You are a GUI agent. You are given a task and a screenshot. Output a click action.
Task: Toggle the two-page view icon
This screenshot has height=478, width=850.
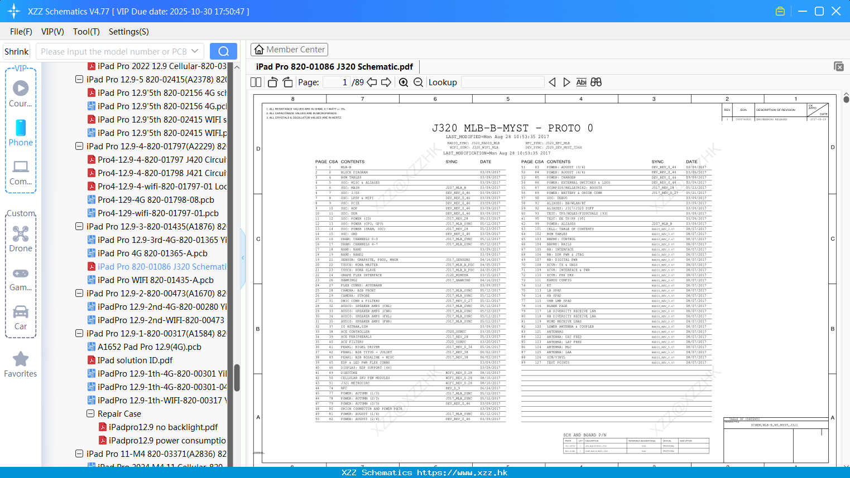(x=256, y=82)
